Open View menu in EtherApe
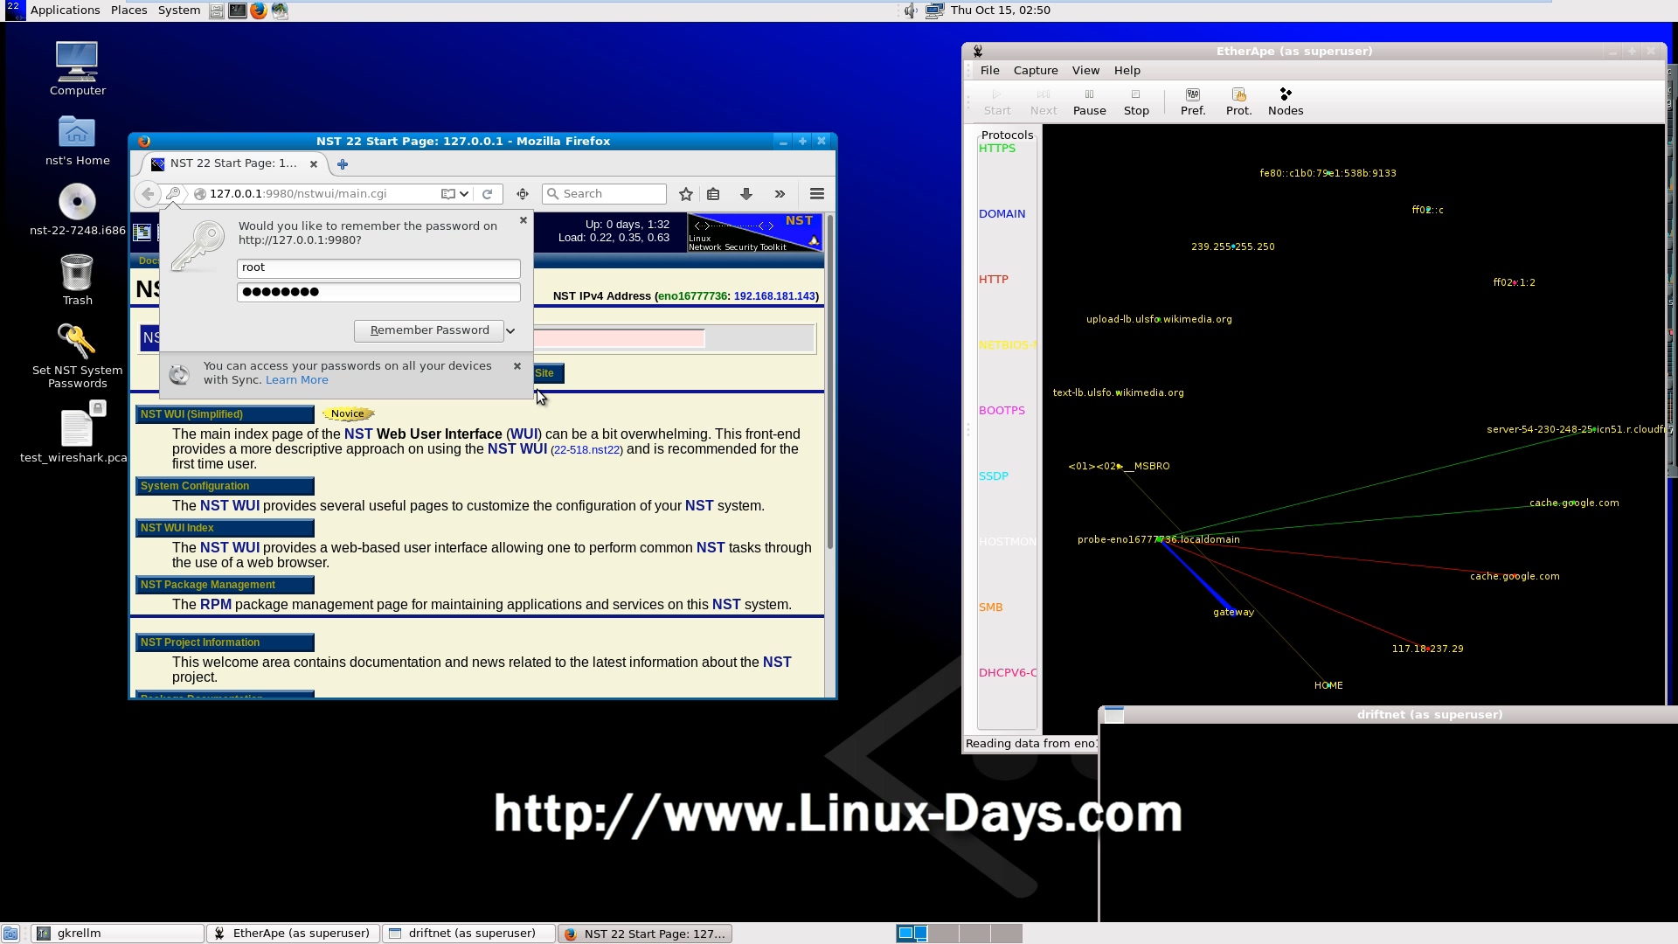This screenshot has height=944, width=1678. [1085, 71]
